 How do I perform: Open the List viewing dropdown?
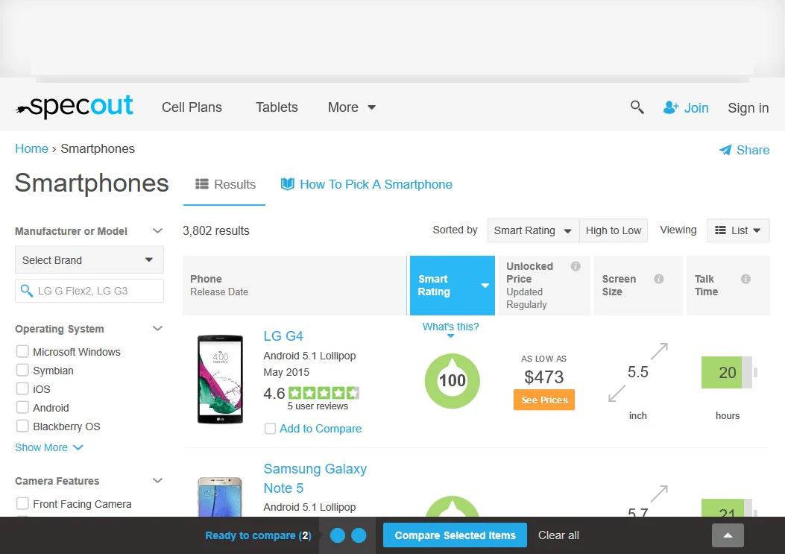pos(738,230)
